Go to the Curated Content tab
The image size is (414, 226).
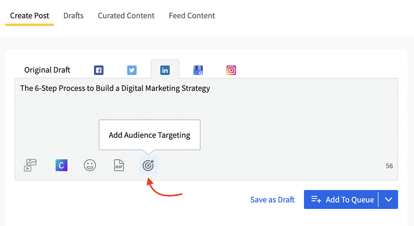tap(126, 16)
